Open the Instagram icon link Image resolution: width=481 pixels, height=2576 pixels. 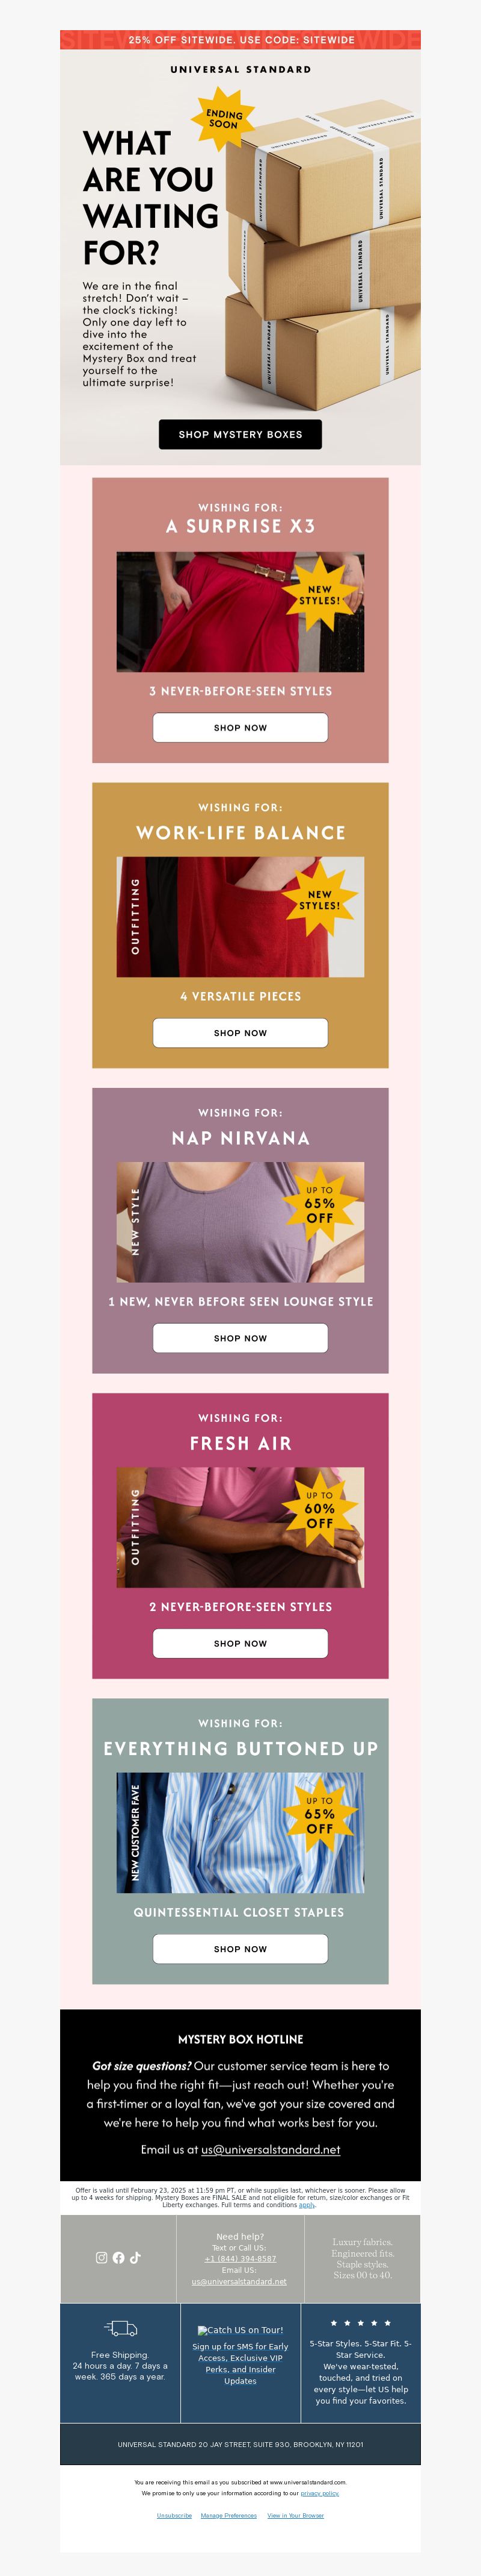pyautogui.click(x=101, y=2257)
